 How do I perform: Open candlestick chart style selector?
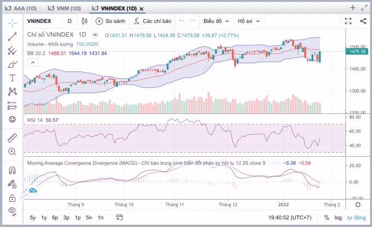(84, 21)
